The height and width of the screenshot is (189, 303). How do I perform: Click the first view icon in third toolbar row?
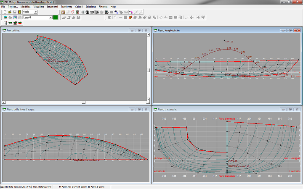tap(5, 23)
